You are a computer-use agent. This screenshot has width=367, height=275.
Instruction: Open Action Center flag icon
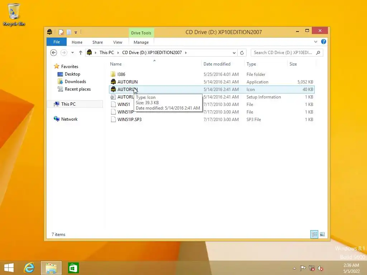point(303,268)
